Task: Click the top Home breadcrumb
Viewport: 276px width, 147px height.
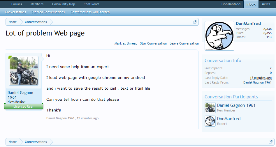Action: (x=13, y=22)
